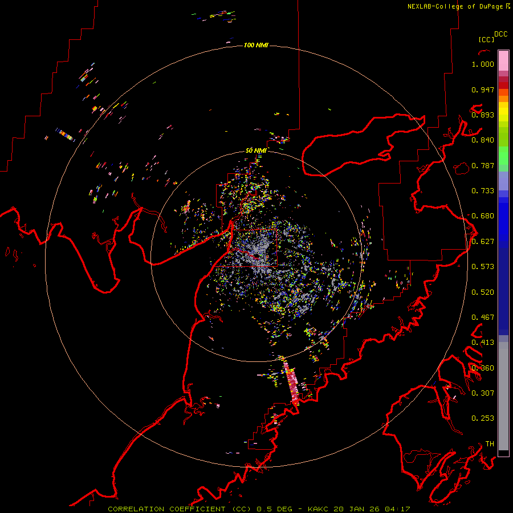Click the 0.680 scale value
This screenshot has width=513, height=513.
coord(483,216)
